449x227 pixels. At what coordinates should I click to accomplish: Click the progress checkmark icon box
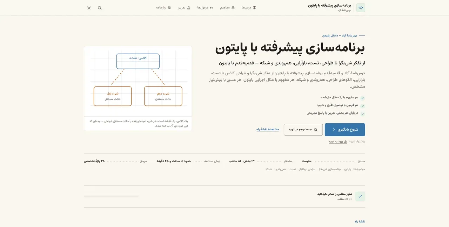[x=360, y=197]
